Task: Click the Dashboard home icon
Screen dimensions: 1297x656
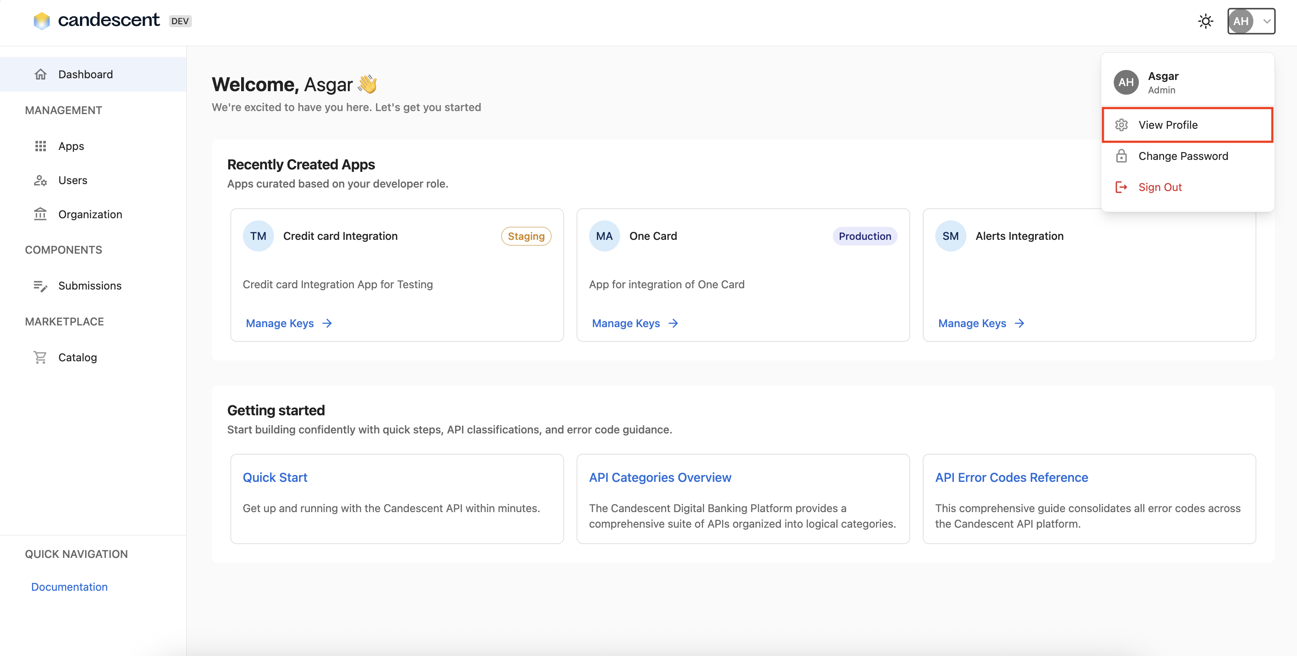Action: [40, 74]
